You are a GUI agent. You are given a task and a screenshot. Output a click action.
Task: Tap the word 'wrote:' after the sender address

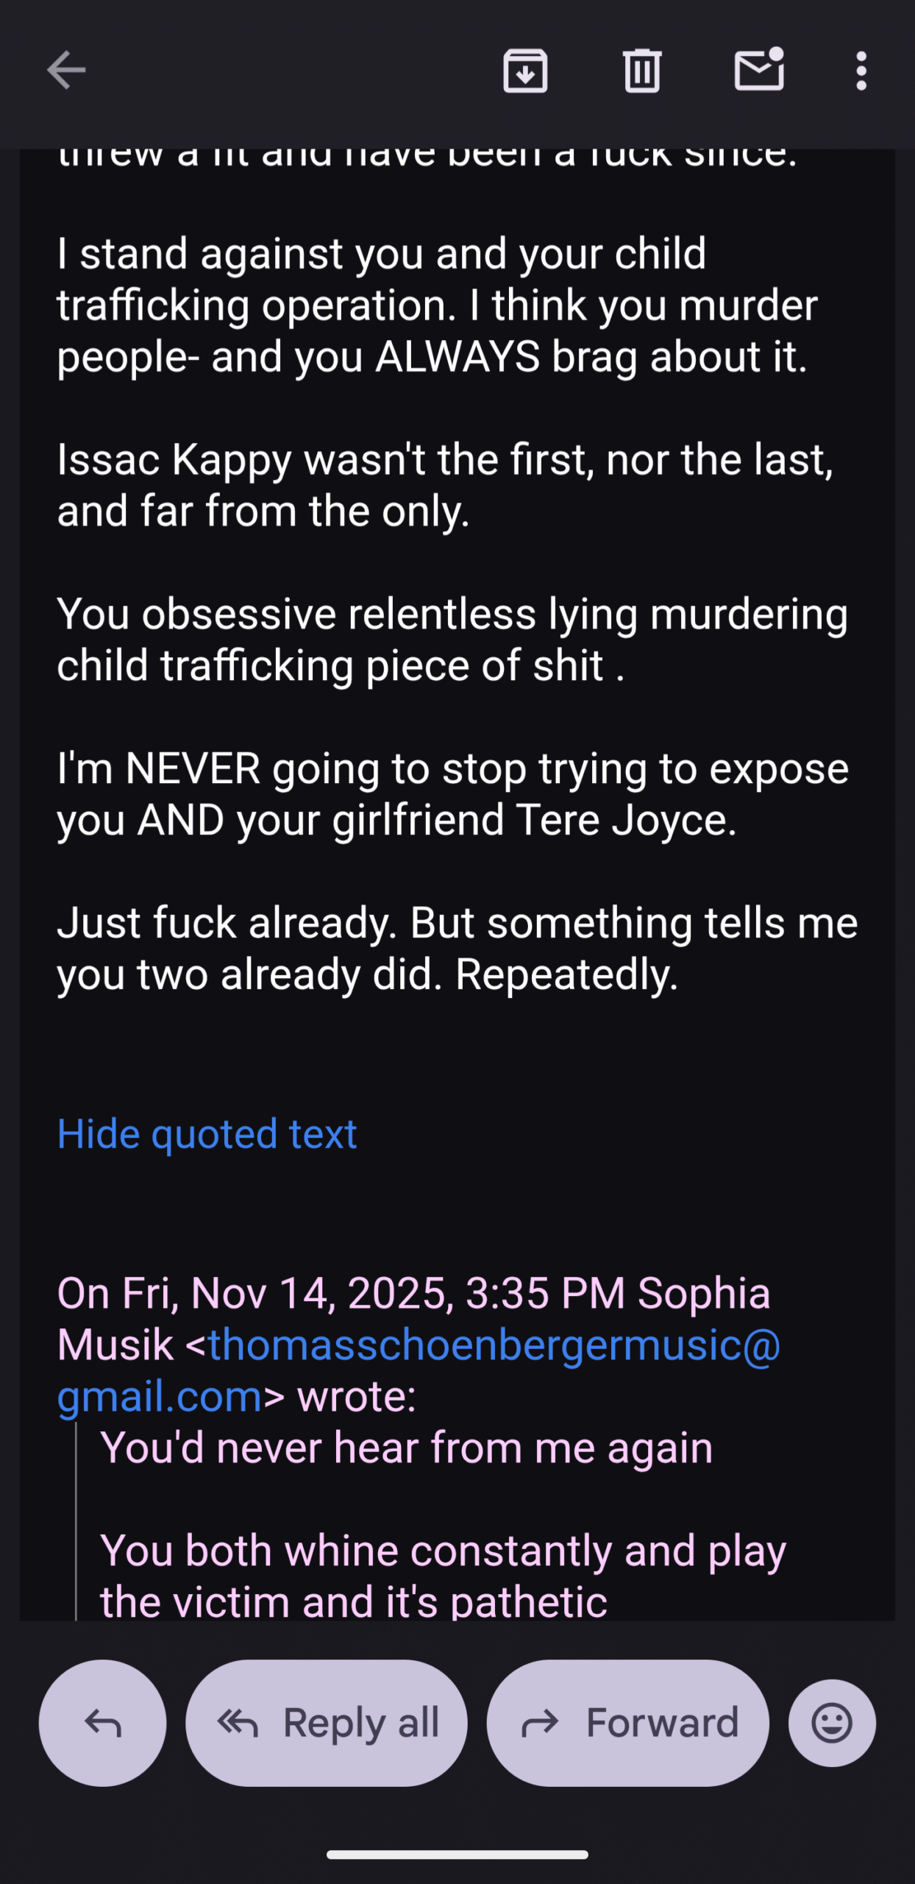tap(356, 1396)
